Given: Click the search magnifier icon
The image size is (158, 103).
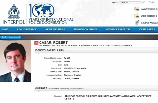Looking at the screenshot, I should pyautogui.click(x=143, y=2).
